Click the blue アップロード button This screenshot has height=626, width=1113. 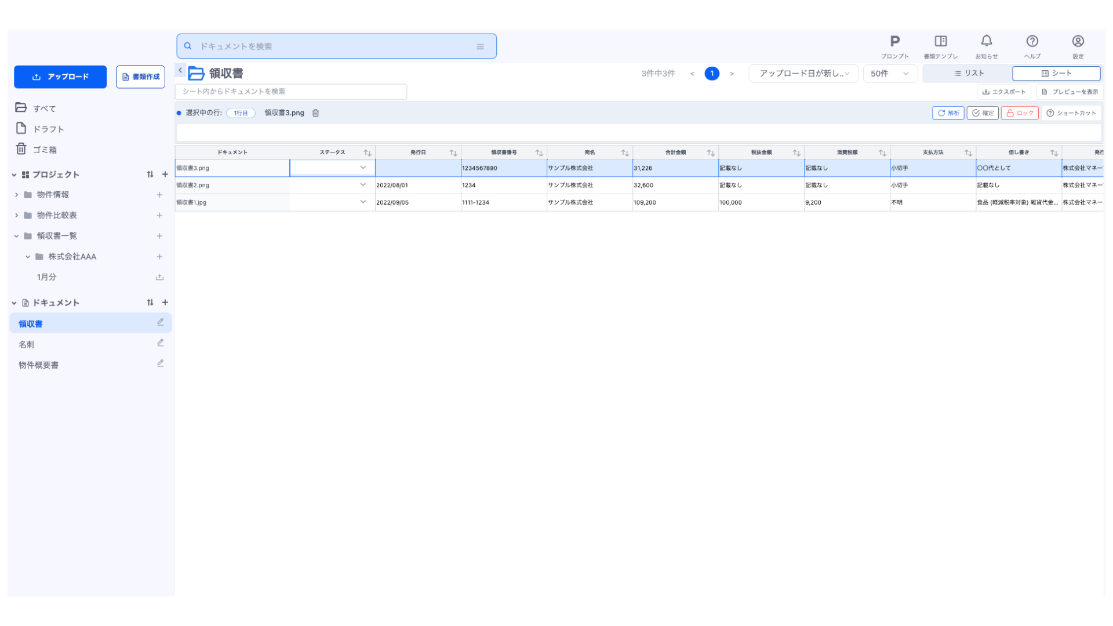[60, 77]
